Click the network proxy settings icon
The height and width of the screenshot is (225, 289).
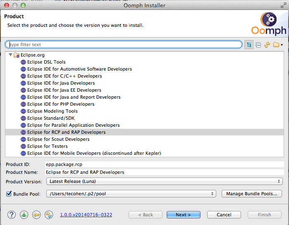click(24, 215)
